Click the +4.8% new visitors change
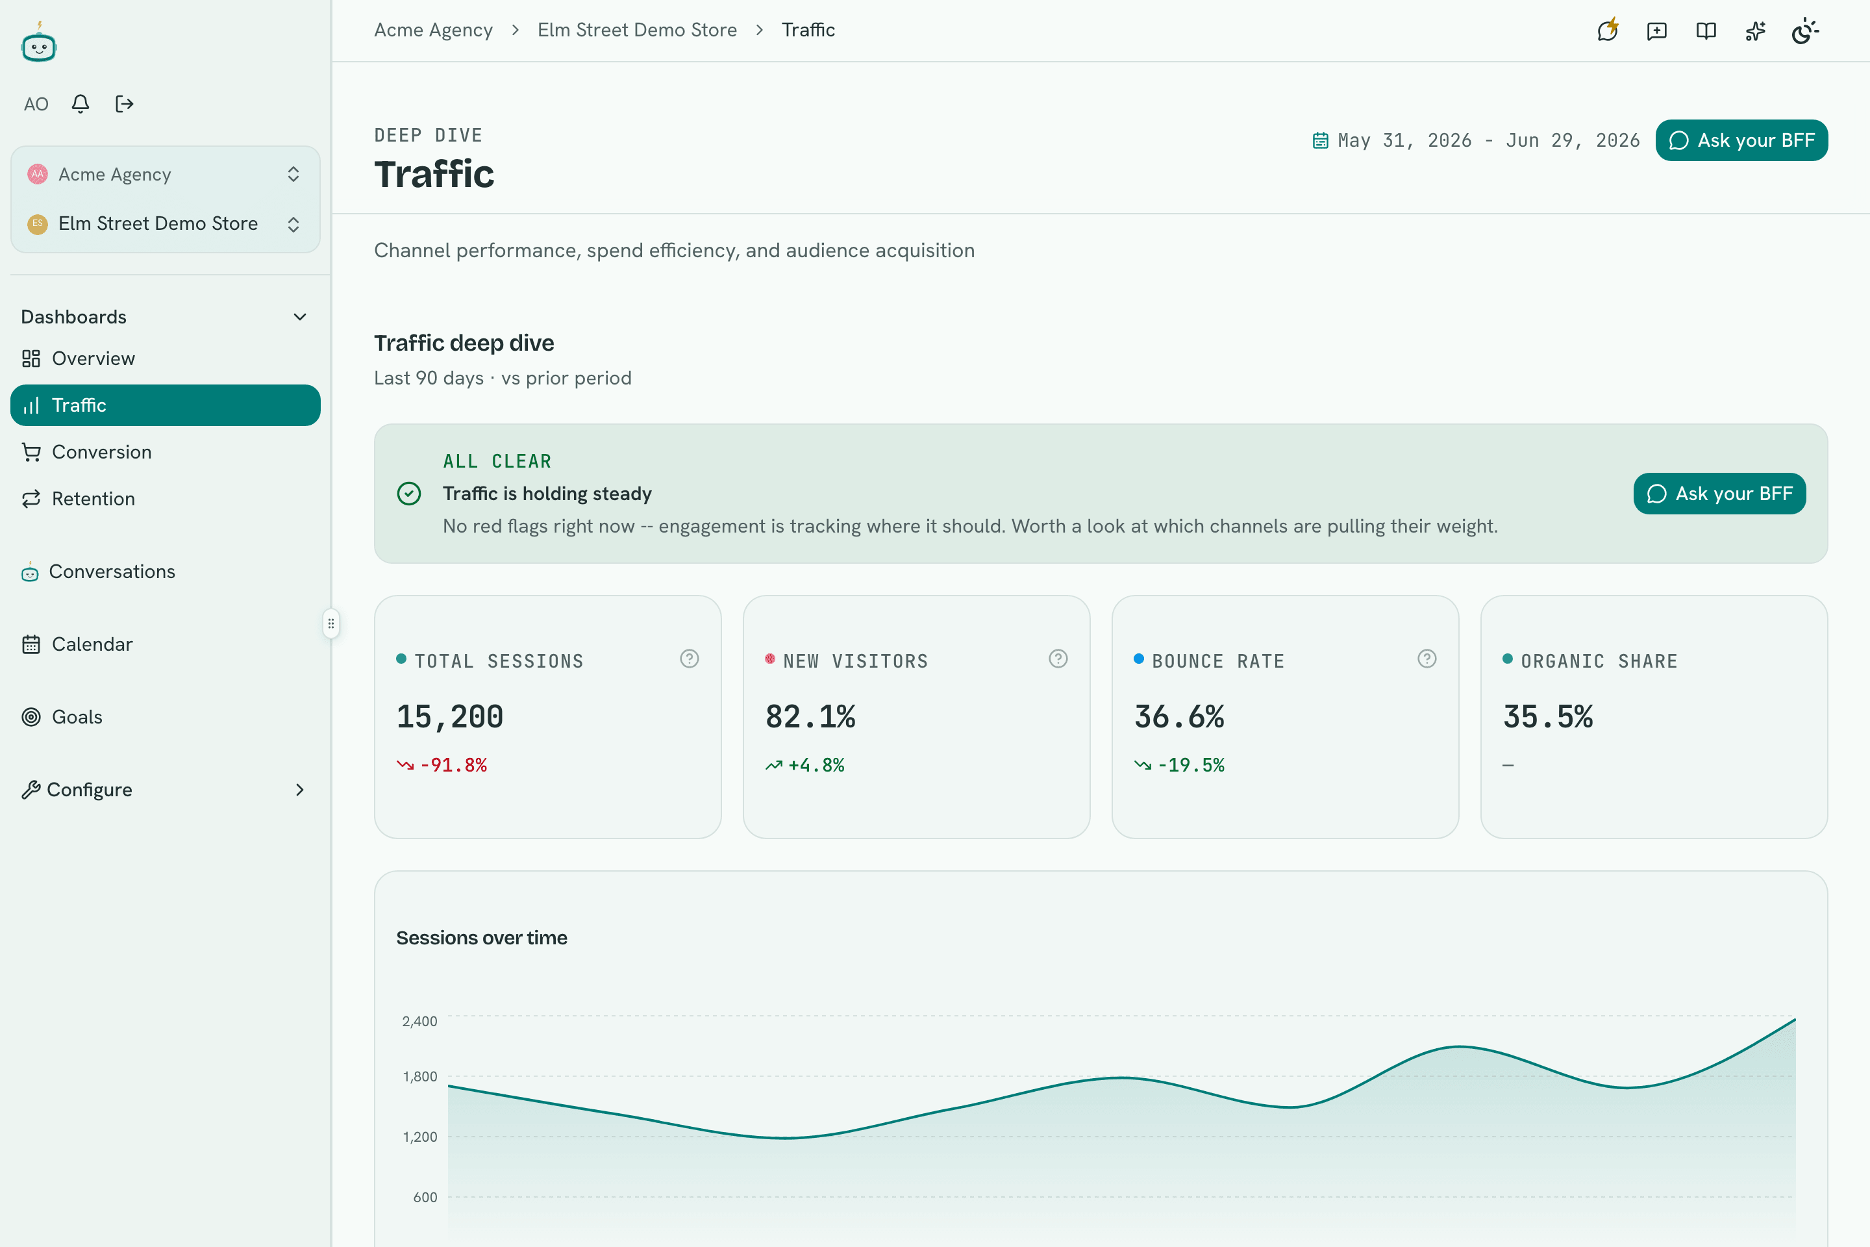The height and width of the screenshot is (1247, 1870). coord(804,765)
